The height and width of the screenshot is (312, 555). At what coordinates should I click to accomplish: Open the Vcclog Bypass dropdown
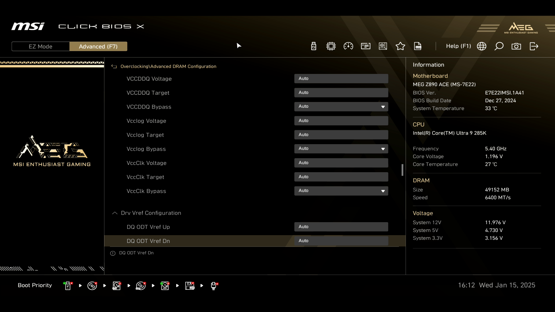click(341, 149)
